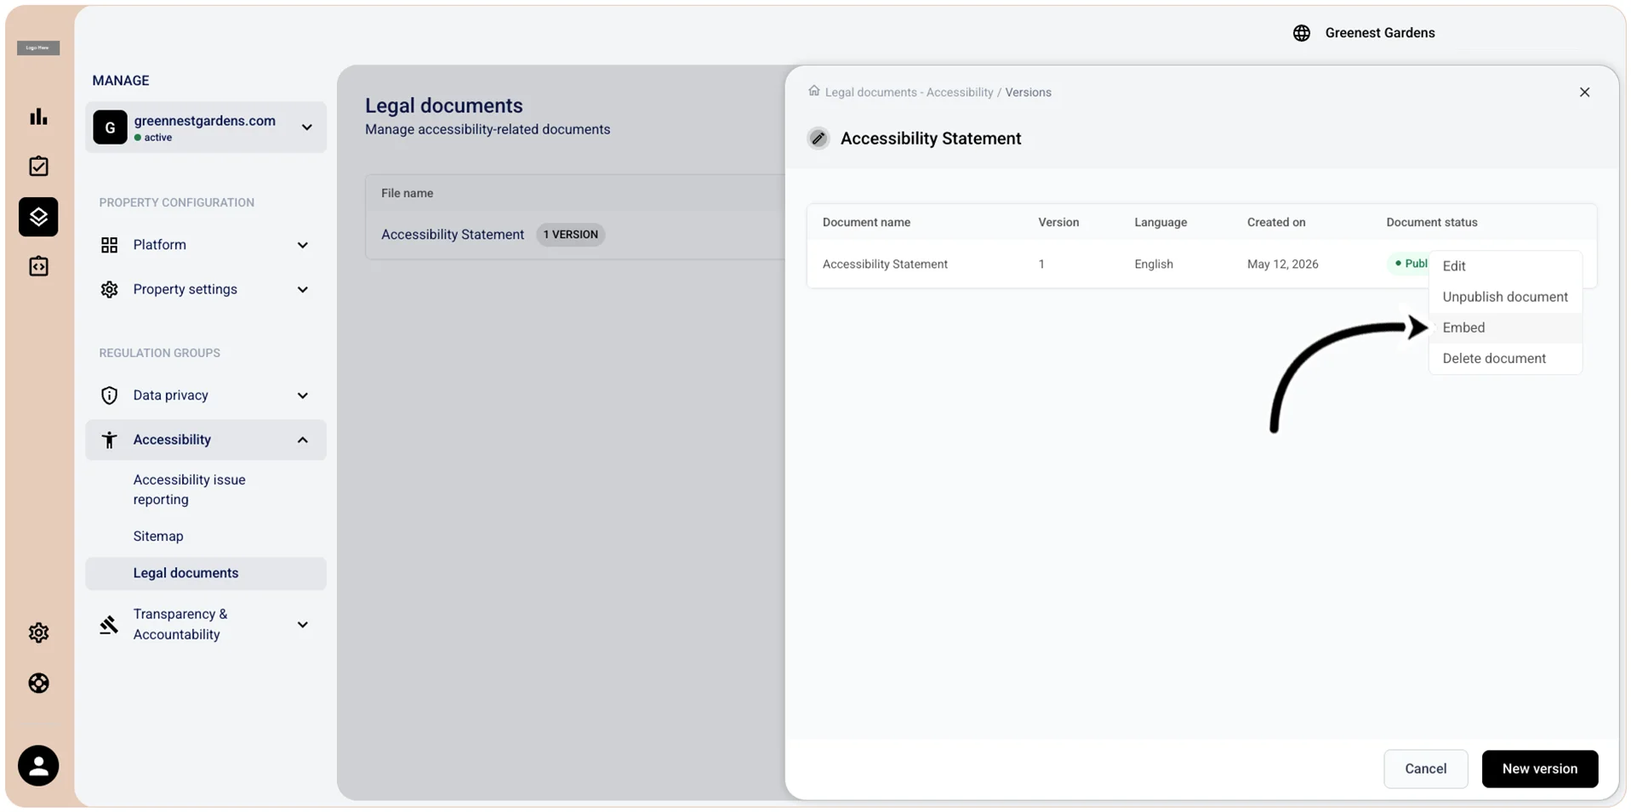Image resolution: width=1631 pixels, height=812 pixels.
Task: Select Delete document menu entry
Action: [1505, 358]
